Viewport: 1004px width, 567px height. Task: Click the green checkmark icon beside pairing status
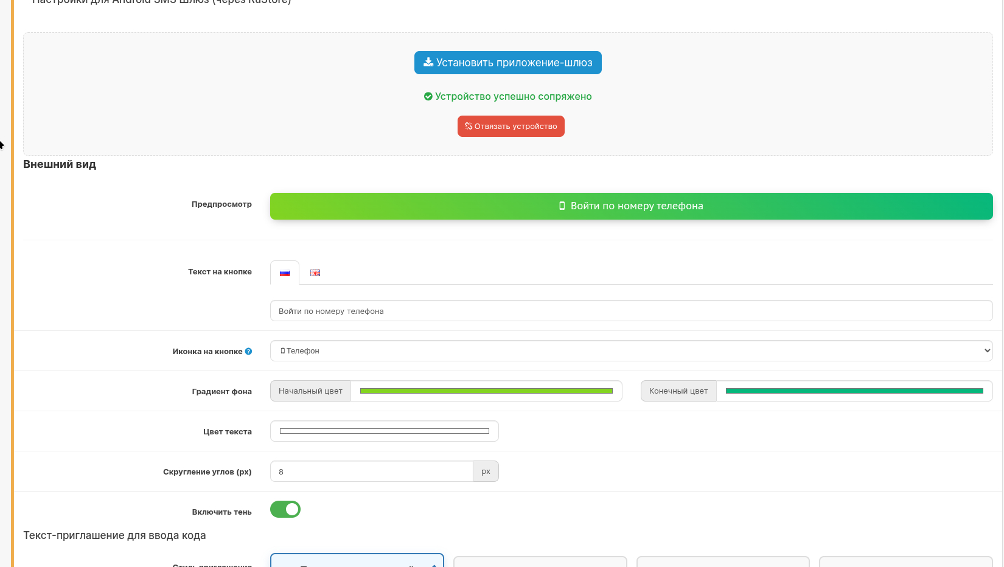(x=428, y=97)
